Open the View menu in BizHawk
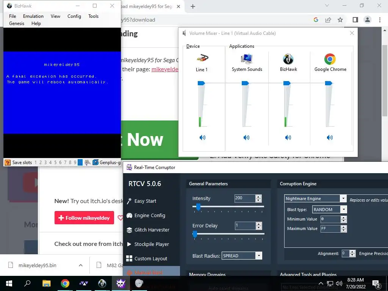The width and height of the screenshot is (388, 291). (55, 16)
